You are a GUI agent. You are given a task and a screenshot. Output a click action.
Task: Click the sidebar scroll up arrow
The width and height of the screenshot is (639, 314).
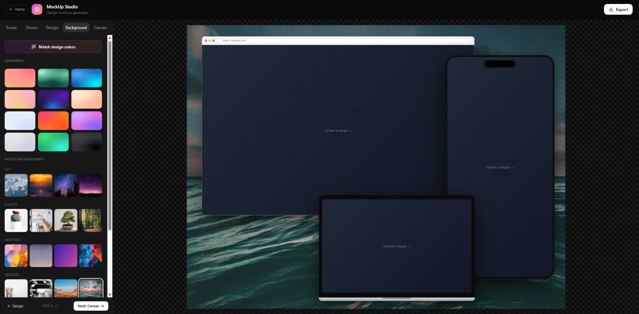(x=110, y=38)
